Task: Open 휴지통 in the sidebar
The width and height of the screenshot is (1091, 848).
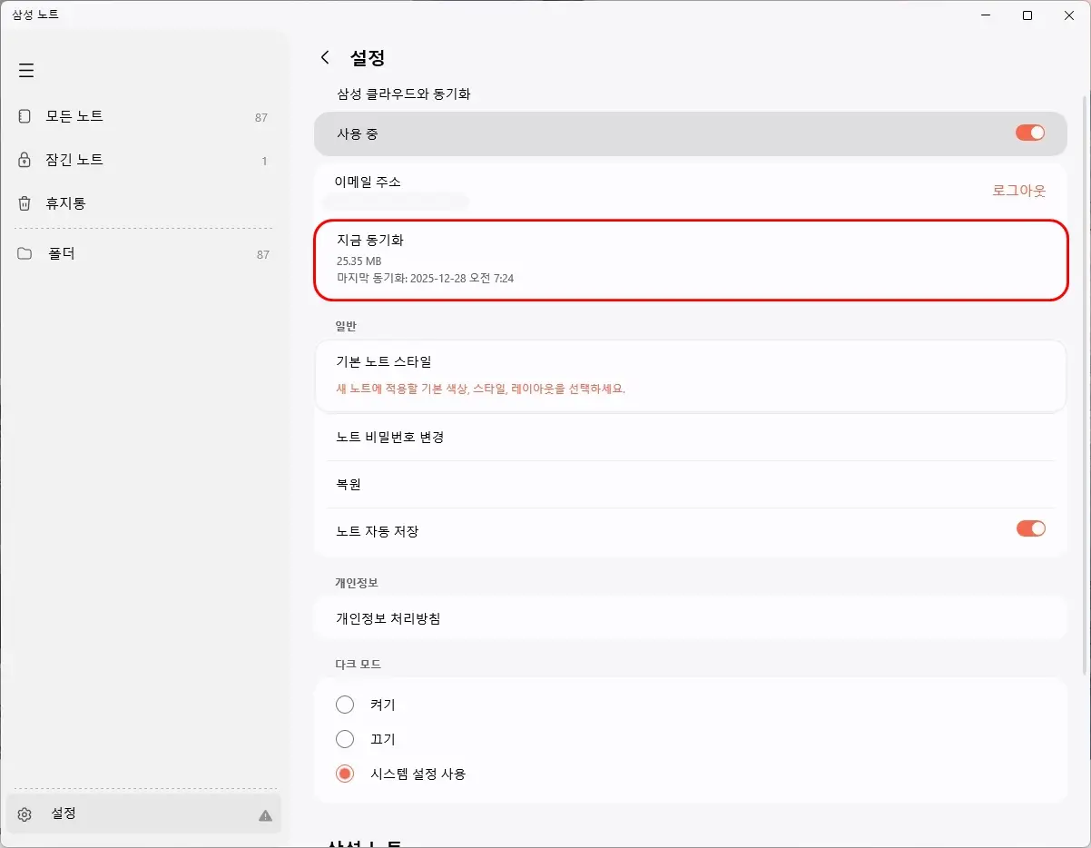Action: click(143, 203)
